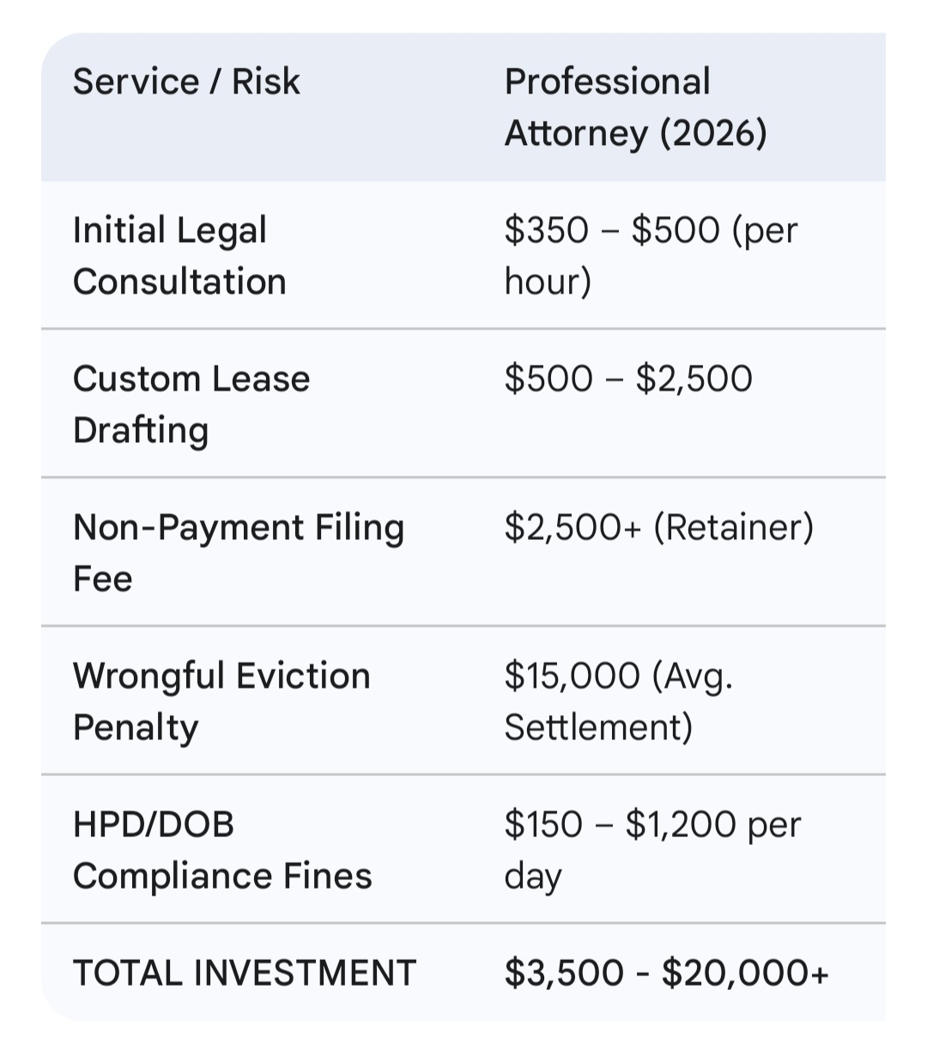Viewport: 927px width, 1050px height.
Task: Click the Service / Risk column header
Action: (186, 82)
